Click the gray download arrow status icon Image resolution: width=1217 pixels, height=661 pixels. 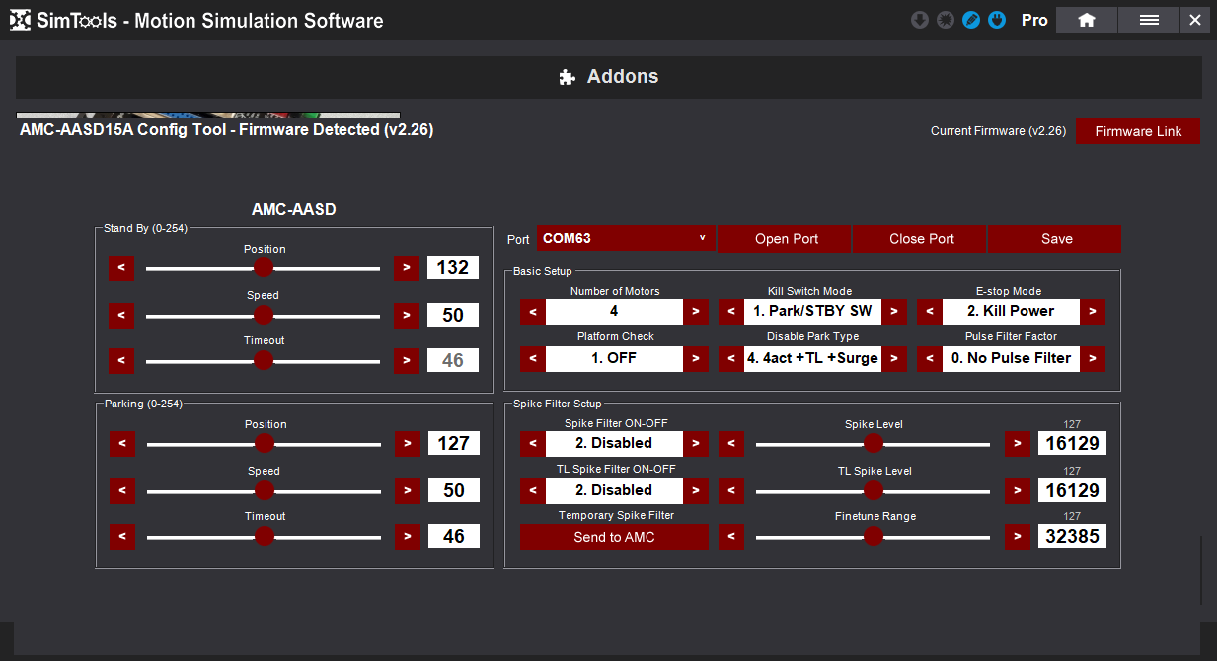(920, 20)
